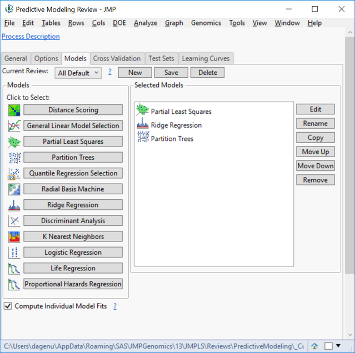Viewport: 355px width, 353px height.
Task: Click the Logistic Regression icon
Action: [14, 253]
